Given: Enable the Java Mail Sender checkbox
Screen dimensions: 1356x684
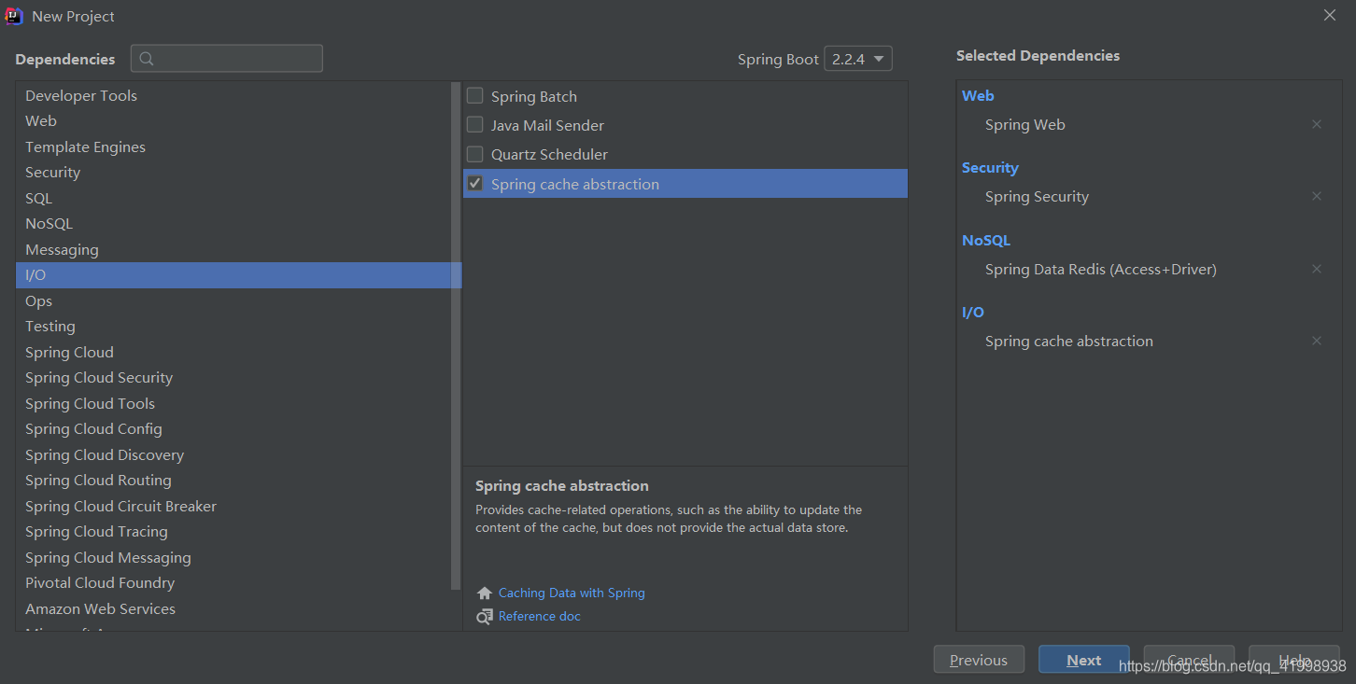Looking at the screenshot, I should (x=475, y=124).
